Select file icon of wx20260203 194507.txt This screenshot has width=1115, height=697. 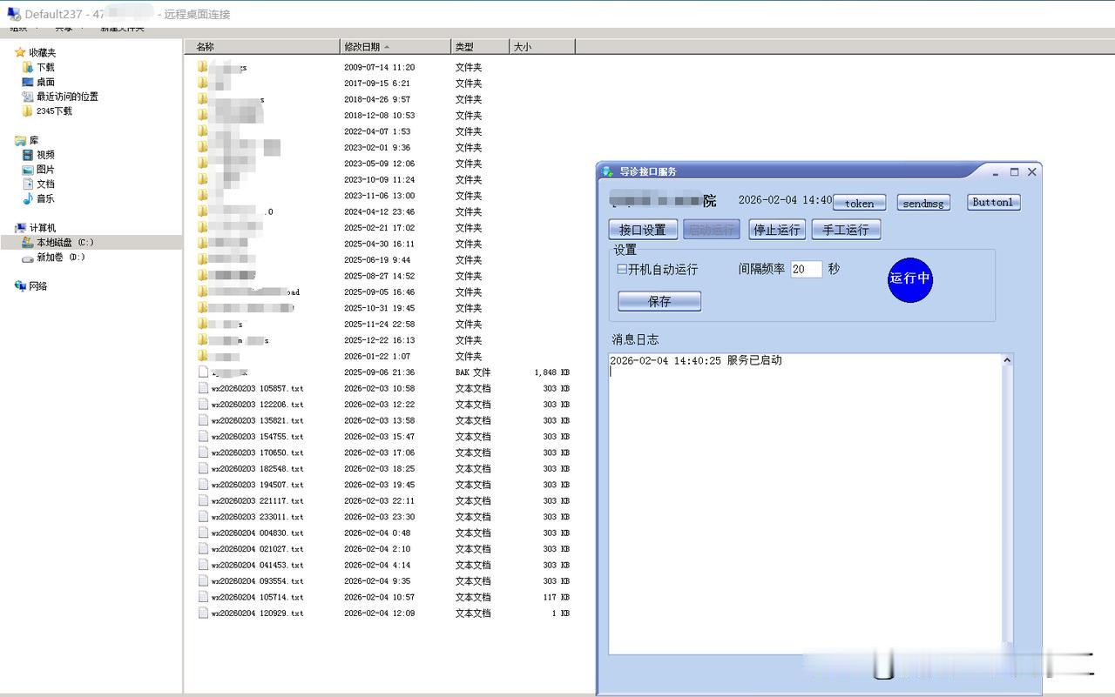tap(203, 485)
